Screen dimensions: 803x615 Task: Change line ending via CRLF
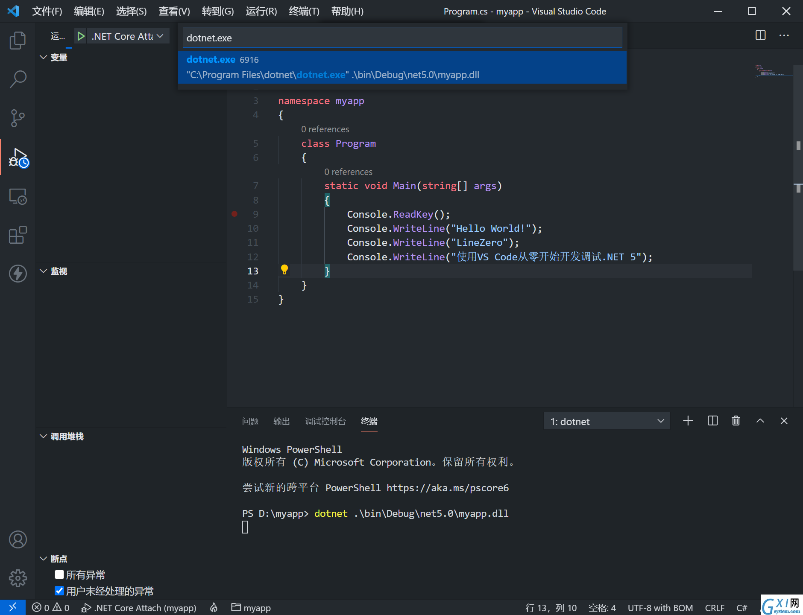click(715, 607)
